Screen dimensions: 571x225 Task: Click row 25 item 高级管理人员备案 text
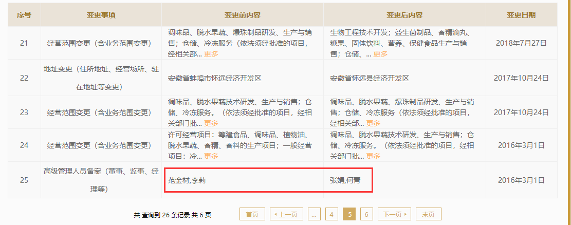click(101, 180)
